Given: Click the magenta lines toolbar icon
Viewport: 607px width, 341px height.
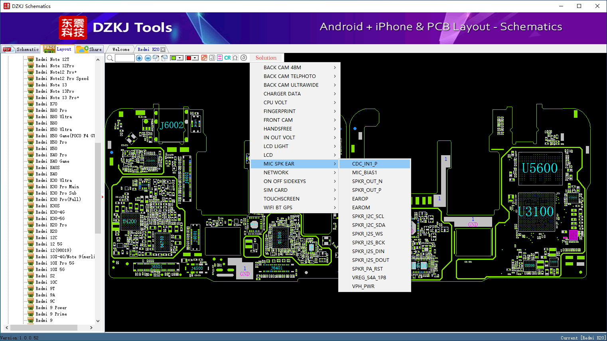Looking at the screenshot, I should tap(220, 58).
